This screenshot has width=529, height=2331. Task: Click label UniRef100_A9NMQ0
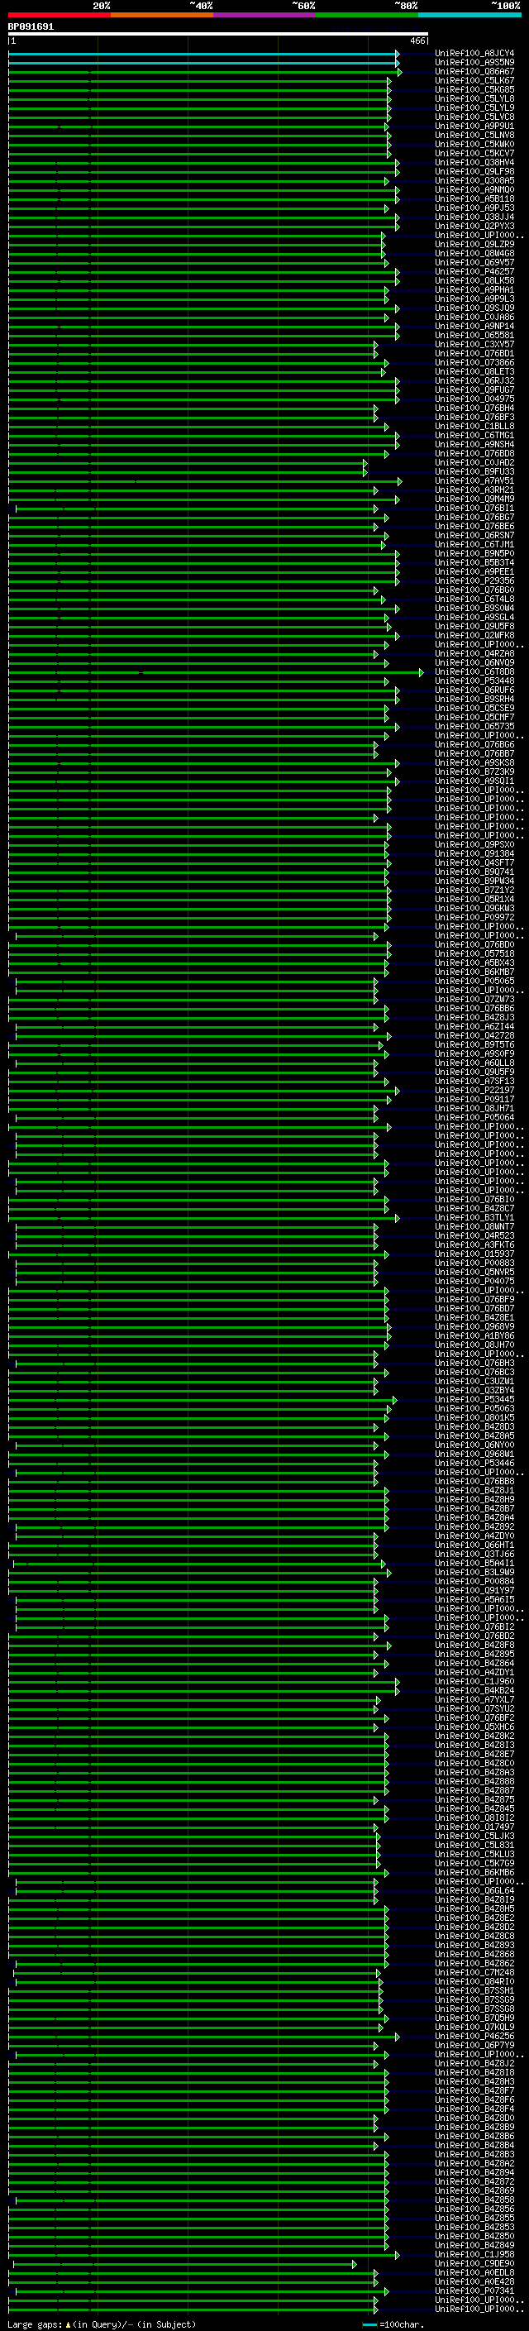[474, 190]
